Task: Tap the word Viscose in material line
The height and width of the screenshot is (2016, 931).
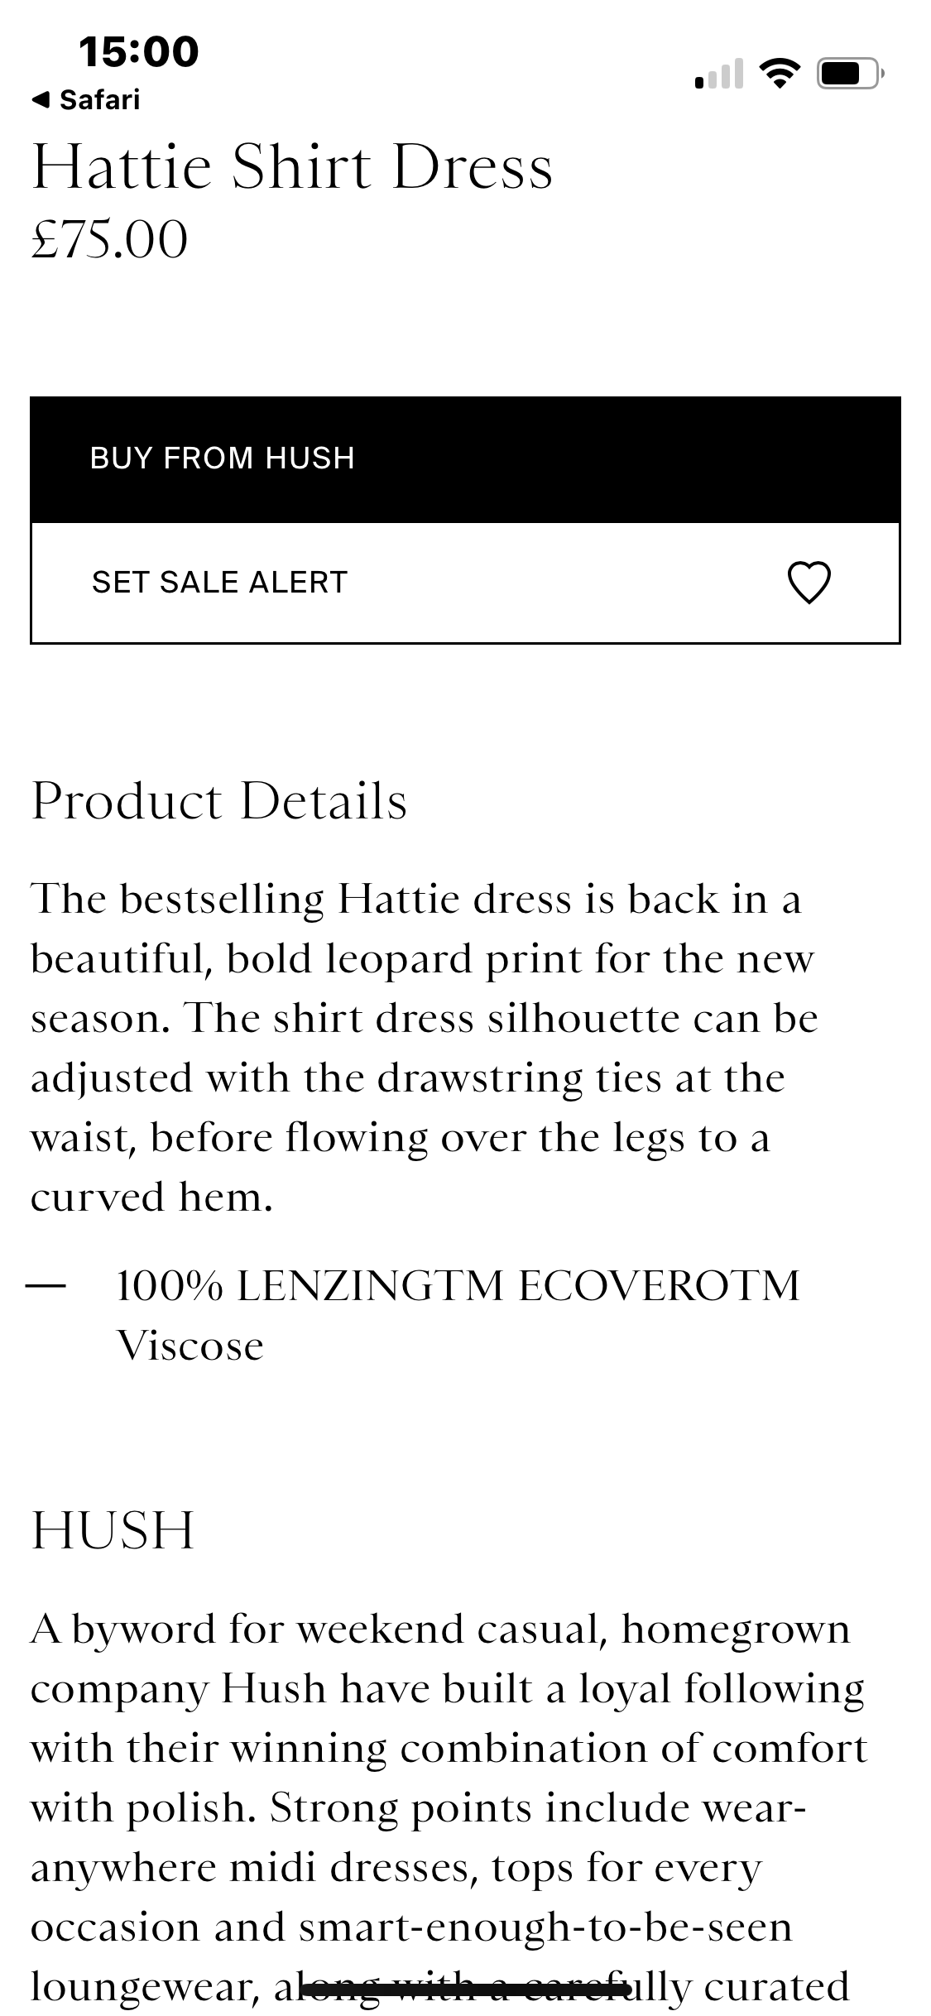Action: (190, 1346)
